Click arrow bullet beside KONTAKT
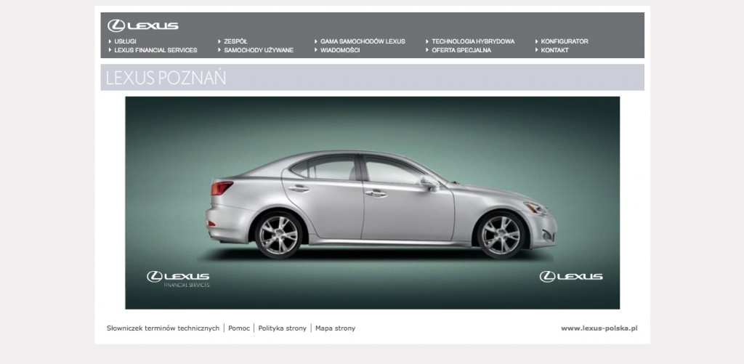 537,50
